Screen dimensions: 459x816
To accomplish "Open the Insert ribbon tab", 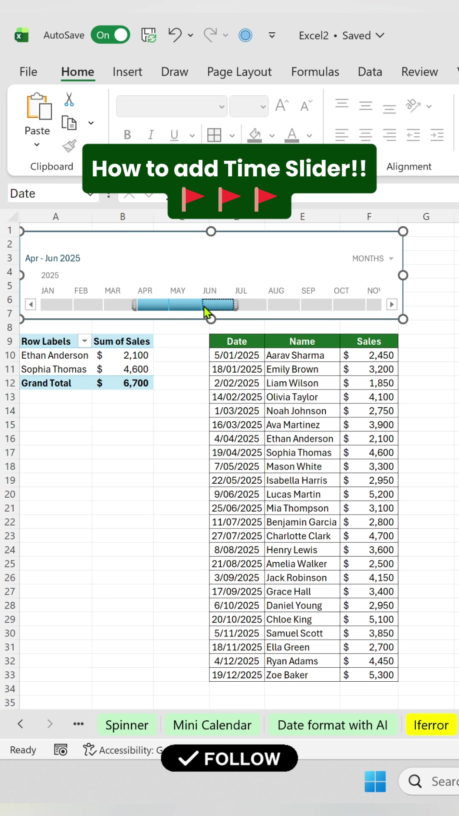I will [127, 71].
